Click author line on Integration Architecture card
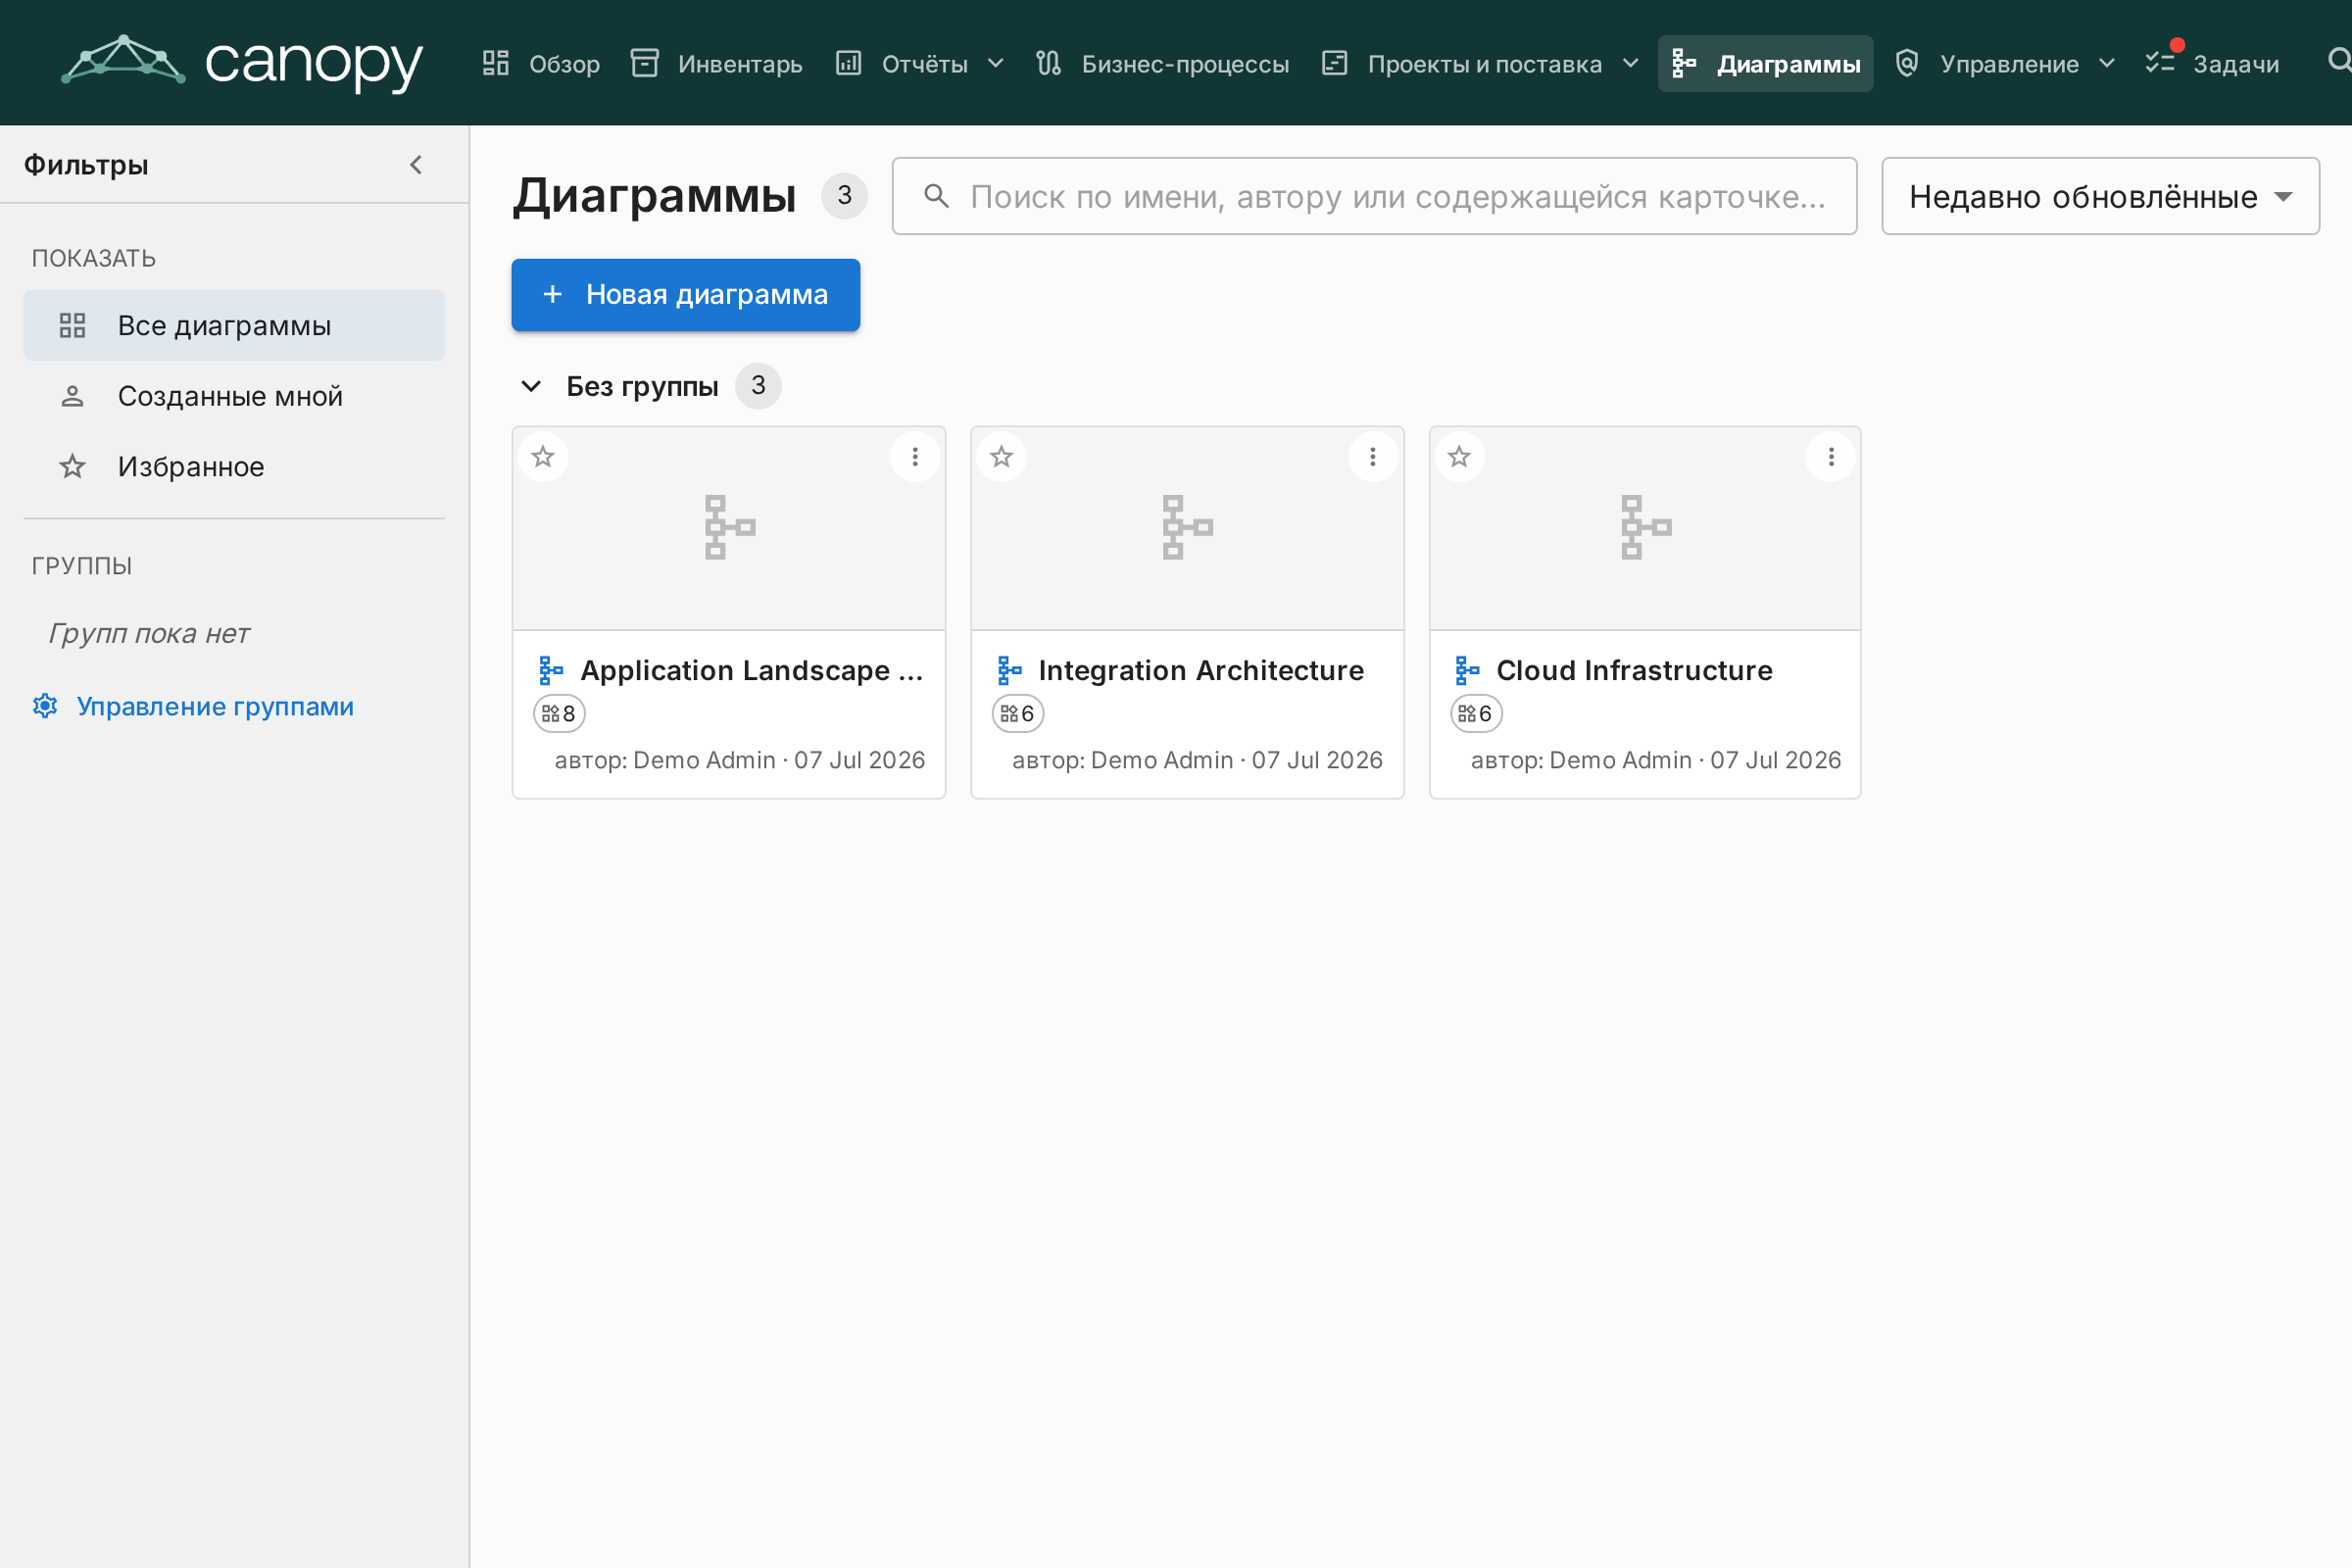The height and width of the screenshot is (1568, 2352). coord(1198,761)
